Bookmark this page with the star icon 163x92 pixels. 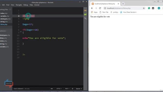144,8
